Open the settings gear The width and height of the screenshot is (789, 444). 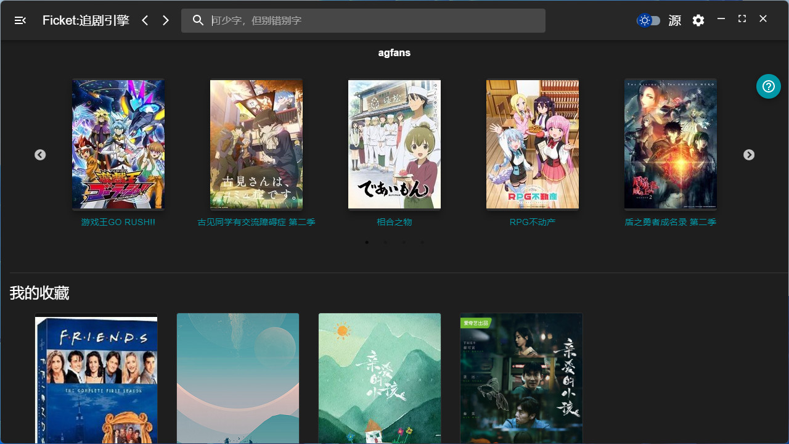pos(698,20)
